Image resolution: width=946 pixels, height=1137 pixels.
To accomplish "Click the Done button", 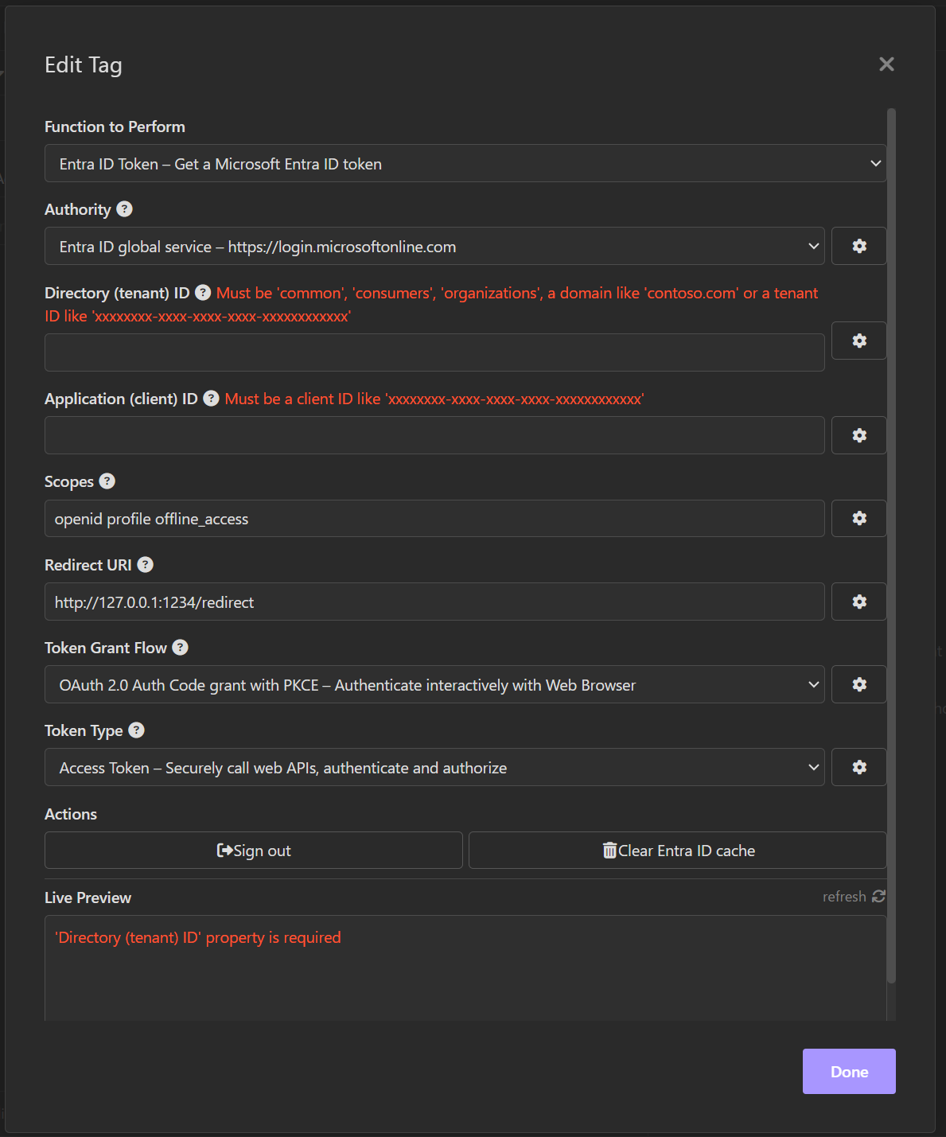I will (849, 1072).
